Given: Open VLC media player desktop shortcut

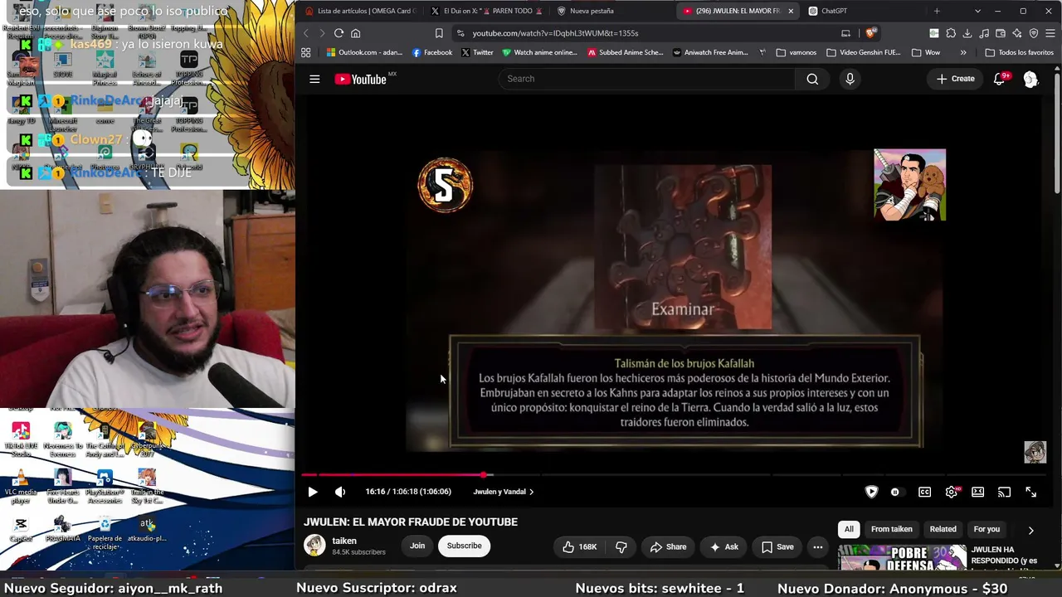Looking at the screenshot, I should tap(21, 487).
